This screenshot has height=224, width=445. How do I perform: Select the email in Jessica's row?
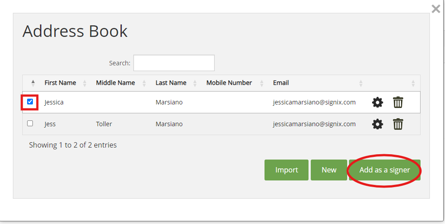[x=314, y=102]
